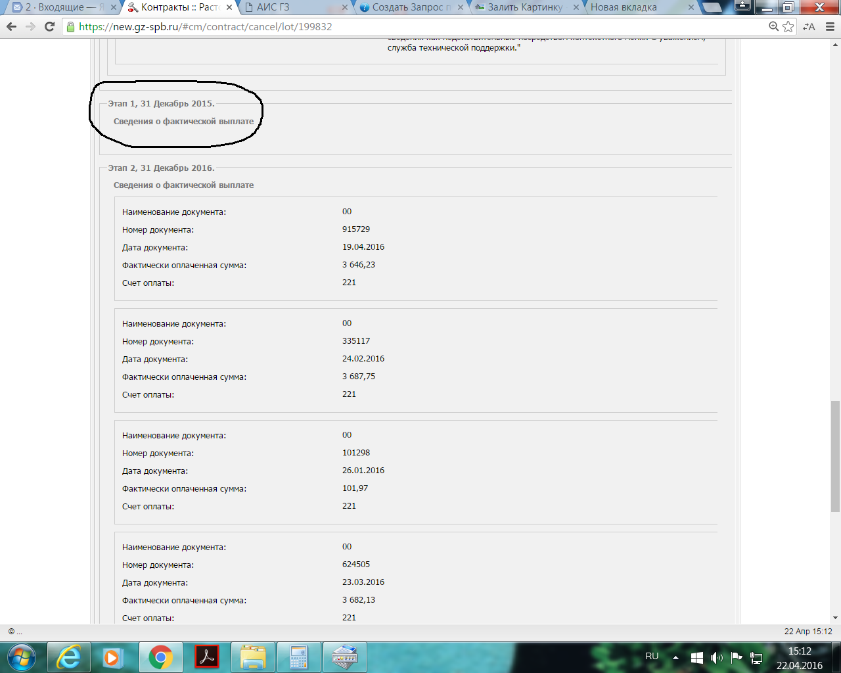Open Adobe Reader from the taskbar
Image resolution: width=841 pixels, height=673 pixels.
[207, 657]
